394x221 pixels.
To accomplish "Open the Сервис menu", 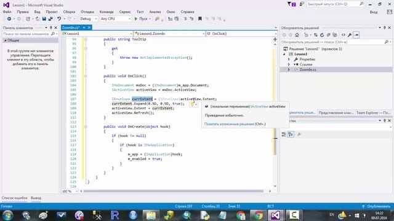I will (x=125, y=12).
